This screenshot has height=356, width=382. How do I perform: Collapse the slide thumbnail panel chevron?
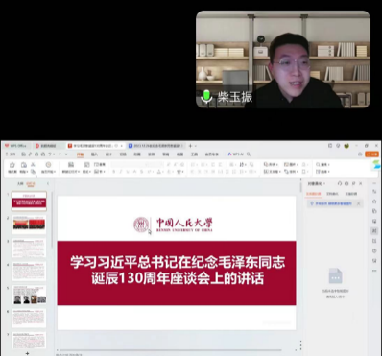click(48, 184)
